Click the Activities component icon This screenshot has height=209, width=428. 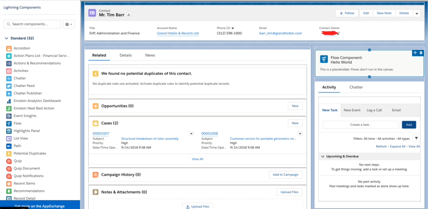point(9,71)
